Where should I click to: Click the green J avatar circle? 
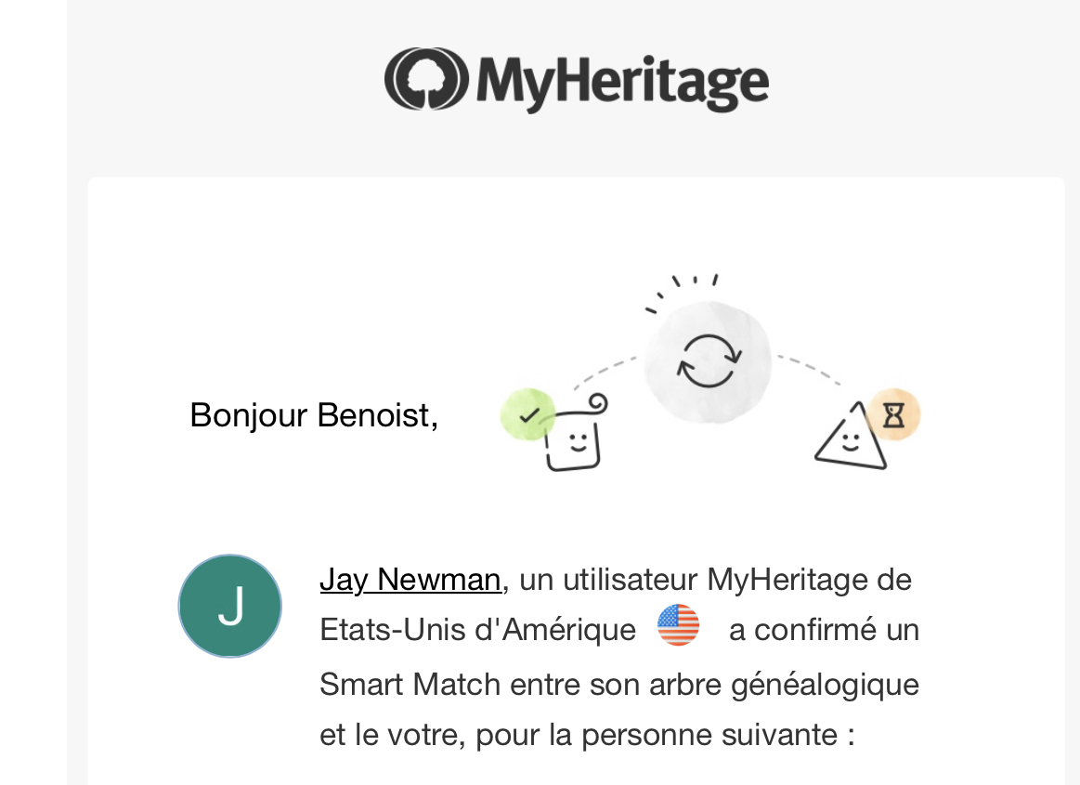click(x=230, y=607)
